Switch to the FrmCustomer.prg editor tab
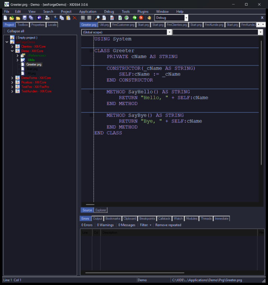 (x=123, y=25)
